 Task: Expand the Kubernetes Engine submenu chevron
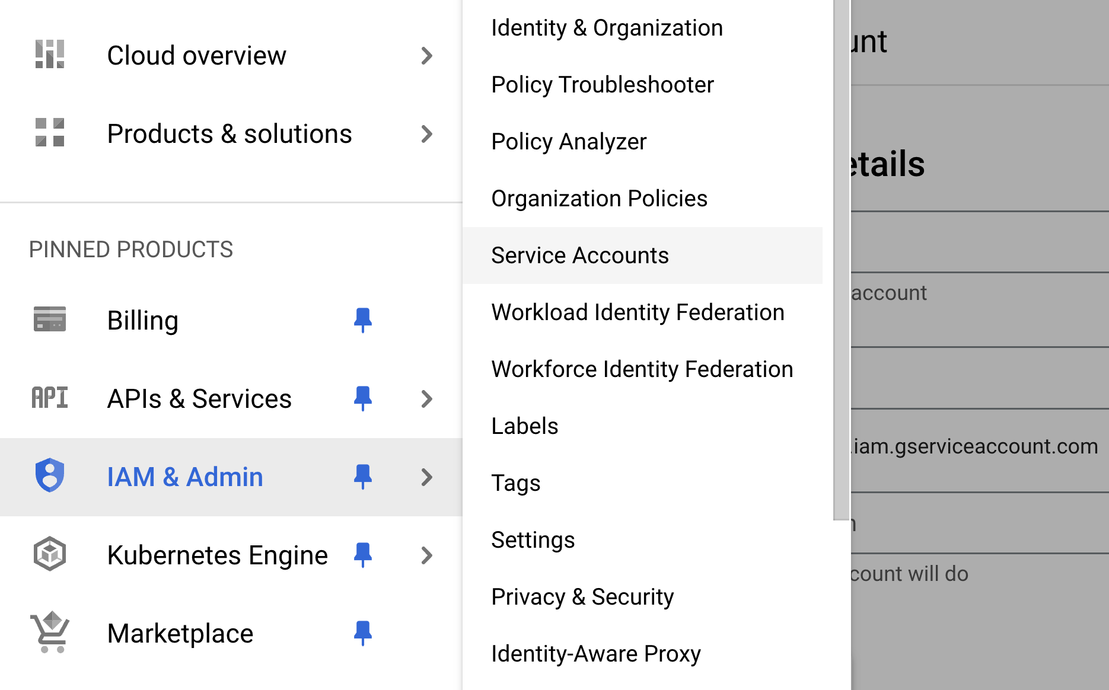pos(427,555)
